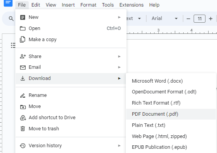Click the Open folder icon

(23, 28)
